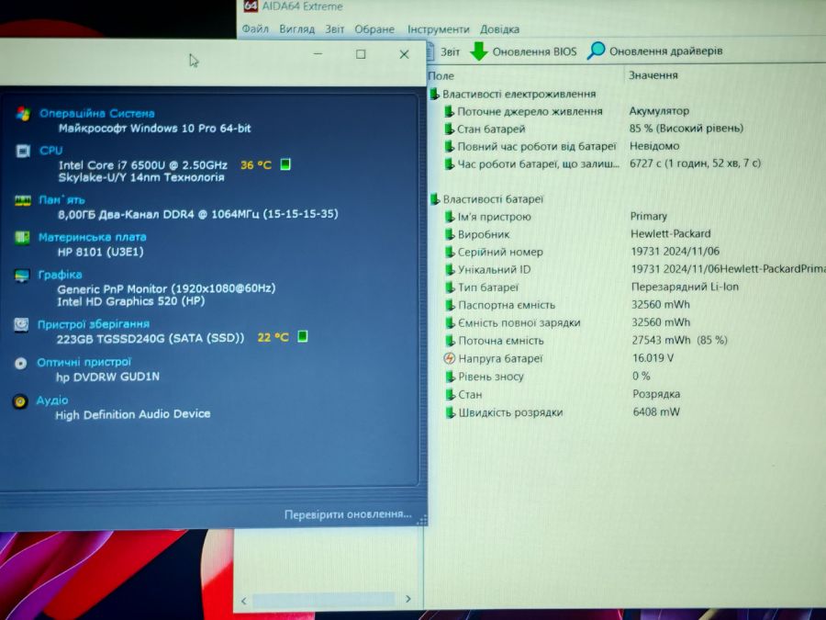Click the battery icon of Поточна ємність row
This screenshot has width=826, height=620.
click(450, 341)
